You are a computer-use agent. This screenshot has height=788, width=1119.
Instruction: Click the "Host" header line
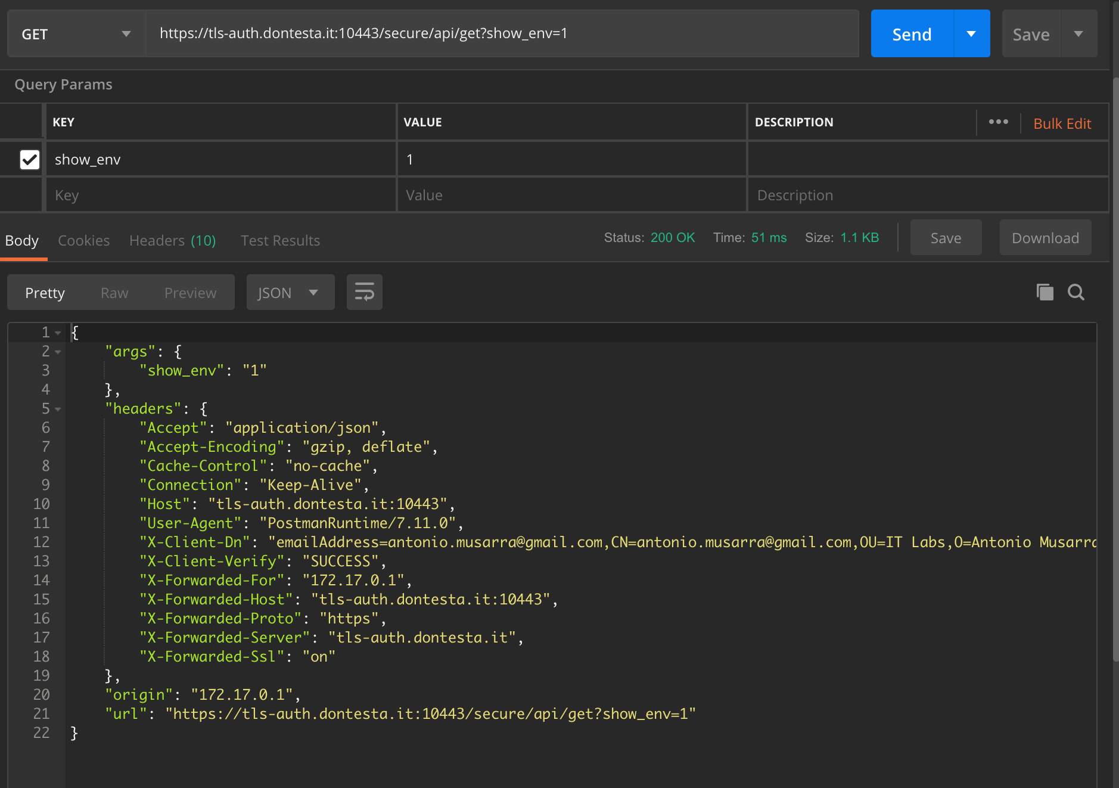point(297,504)
